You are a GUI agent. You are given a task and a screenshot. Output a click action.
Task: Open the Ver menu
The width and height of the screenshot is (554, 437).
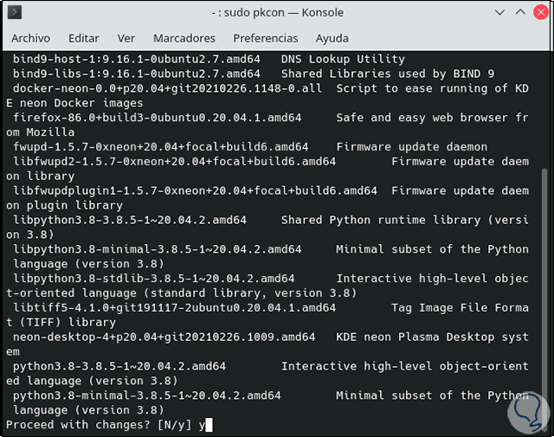(126, 38)
